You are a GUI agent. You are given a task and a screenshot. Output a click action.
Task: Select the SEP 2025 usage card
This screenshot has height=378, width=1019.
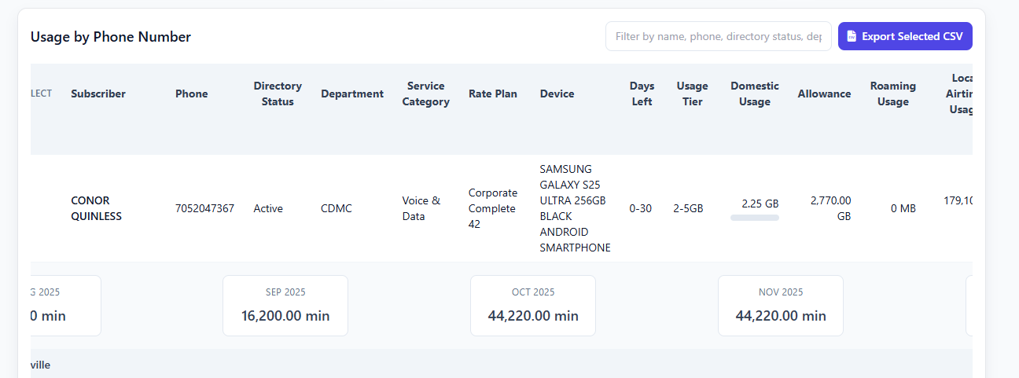(x=285, y=306)
